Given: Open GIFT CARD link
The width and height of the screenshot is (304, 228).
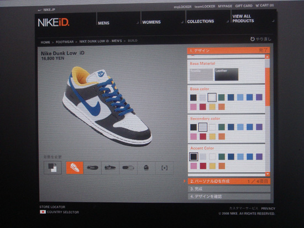Looking at the screenshot, I should point(244,6).
